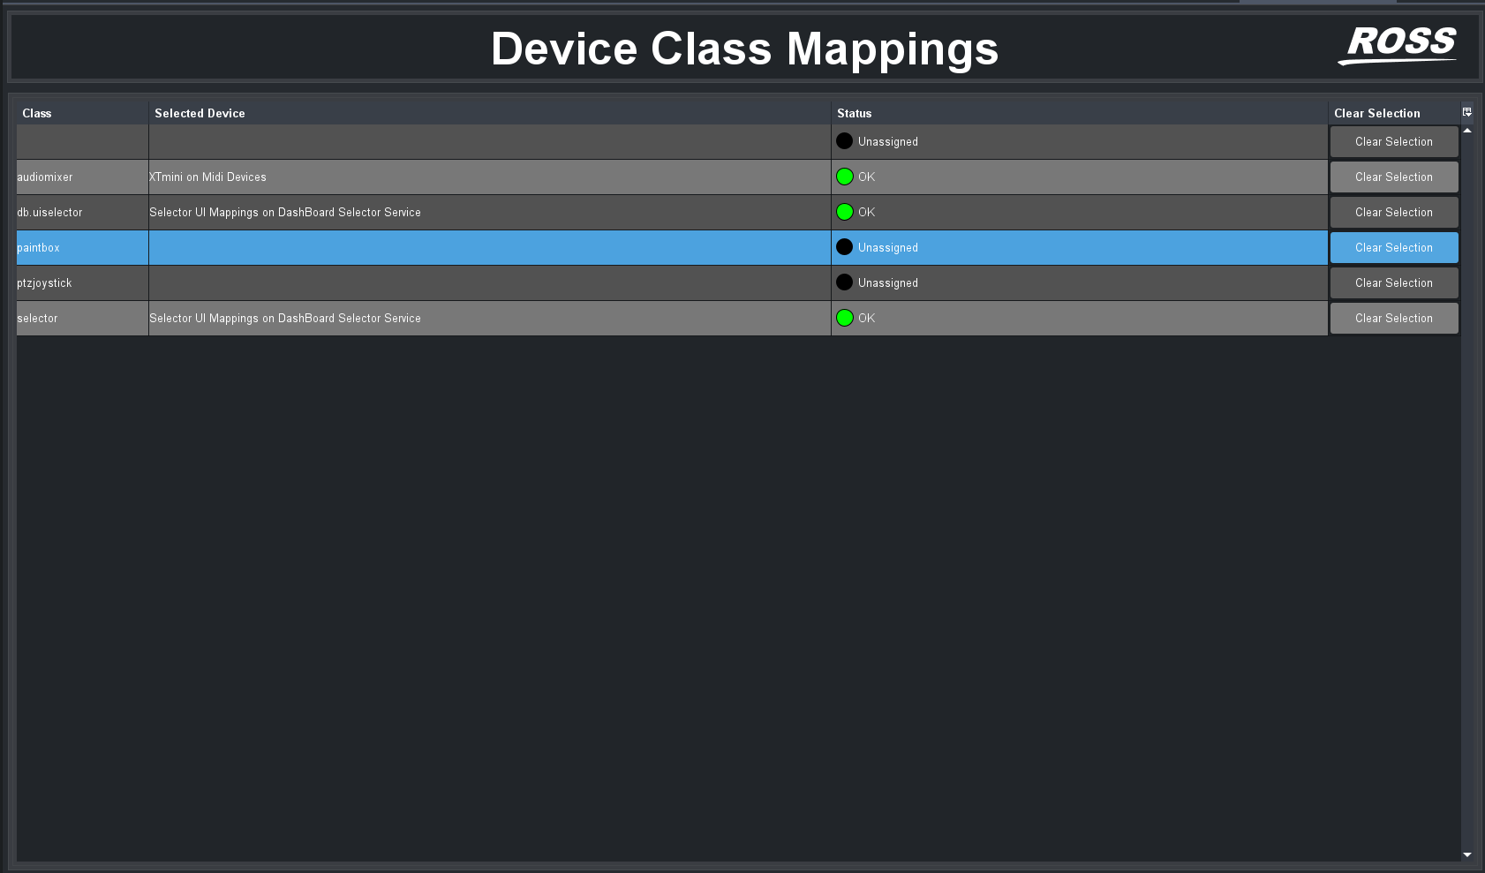Select the db.uiselector class row
The image size is (1485, 873).
point(50,213)
